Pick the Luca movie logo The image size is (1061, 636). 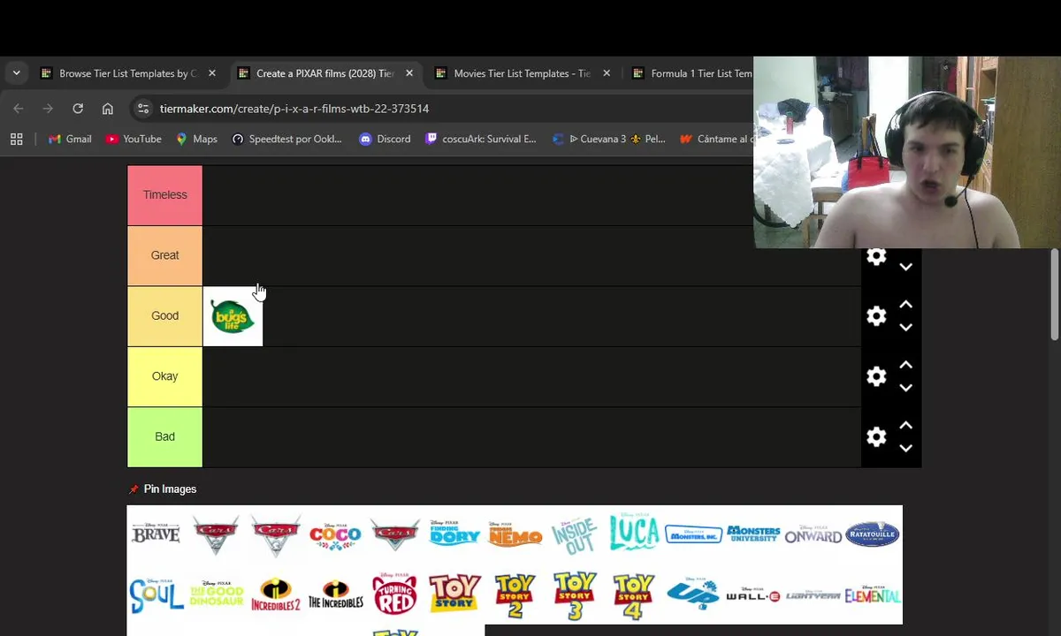point(634,532)
